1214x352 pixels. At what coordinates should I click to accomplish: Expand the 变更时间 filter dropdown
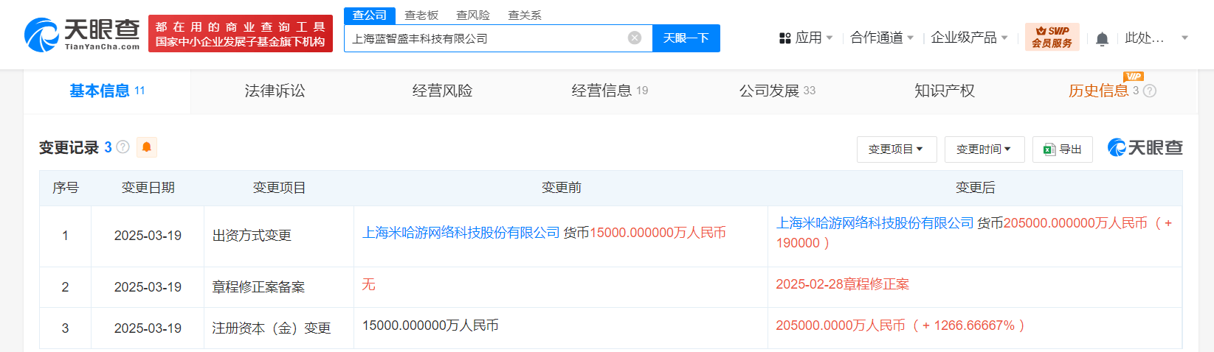click(984, 149)
